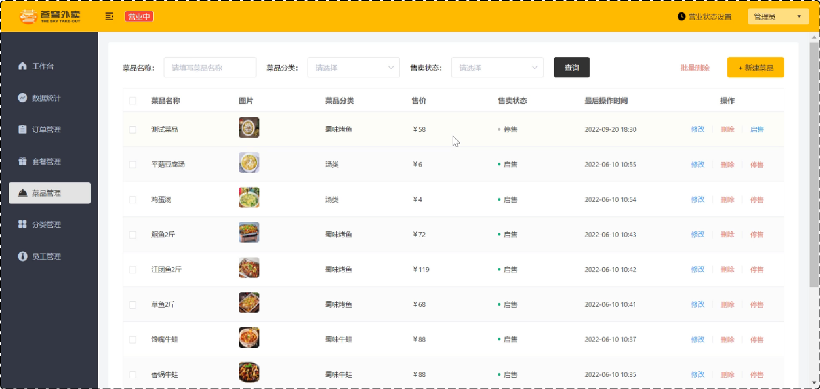
Task: Click the 分类管理 grid icon
Action: coord(23,224)
